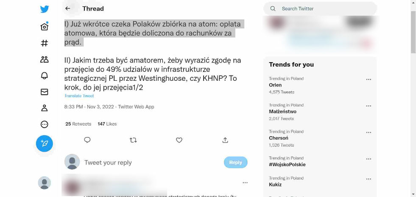Open Notifications bell icon
The height and width of the screenshot is (197, 416).
coord(44,76)
